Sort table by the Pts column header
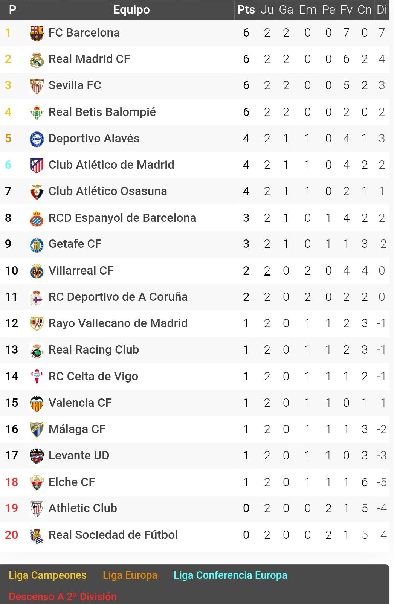 pyautogui.click(x=246, y=10)
